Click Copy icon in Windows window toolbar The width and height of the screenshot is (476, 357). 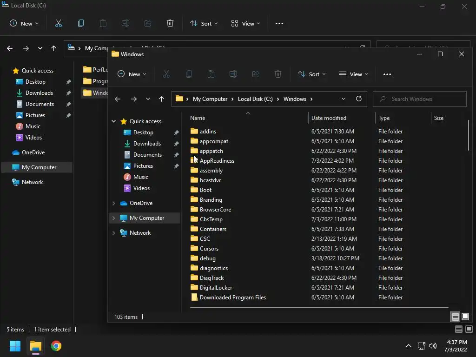(189, 74)
